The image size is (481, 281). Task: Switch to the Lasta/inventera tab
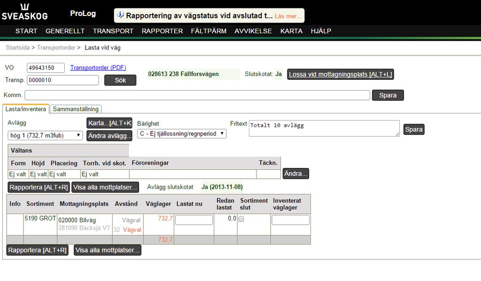26,109
